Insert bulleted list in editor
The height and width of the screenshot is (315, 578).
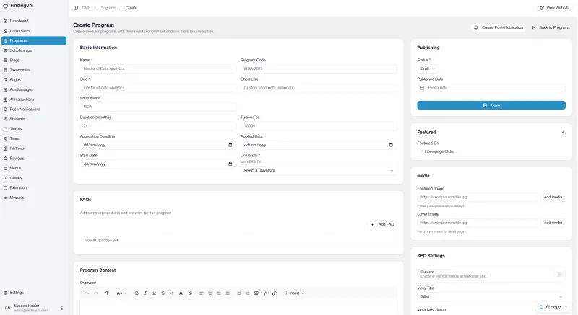tap(239, 293)
